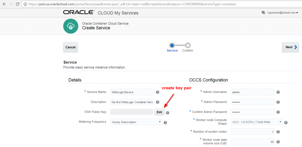Click help icon next to Service Name
The height and width of the screenshot is (147, 302).
click(x=157, y=92)
